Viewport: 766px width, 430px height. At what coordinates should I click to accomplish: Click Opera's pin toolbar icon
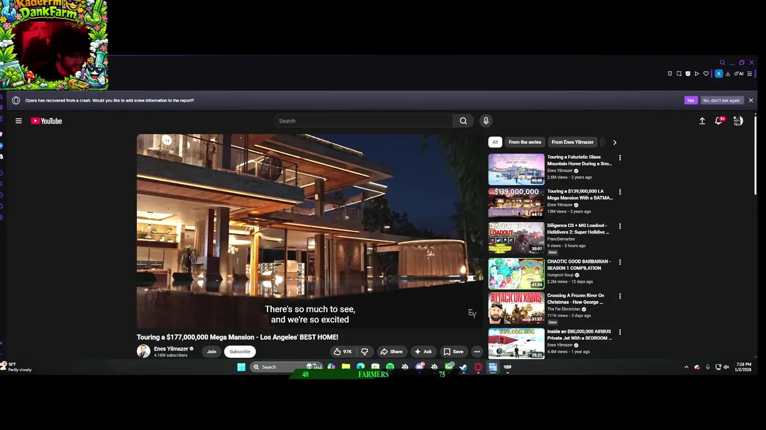coord(670,73)
